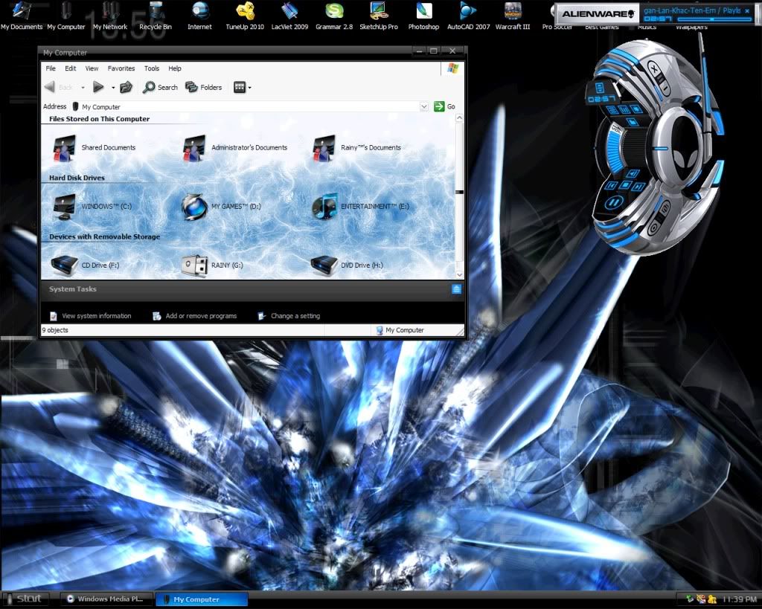This screenshot has width=762, height=609.
Task: Open the Help menu
Action: coord(175,68)
